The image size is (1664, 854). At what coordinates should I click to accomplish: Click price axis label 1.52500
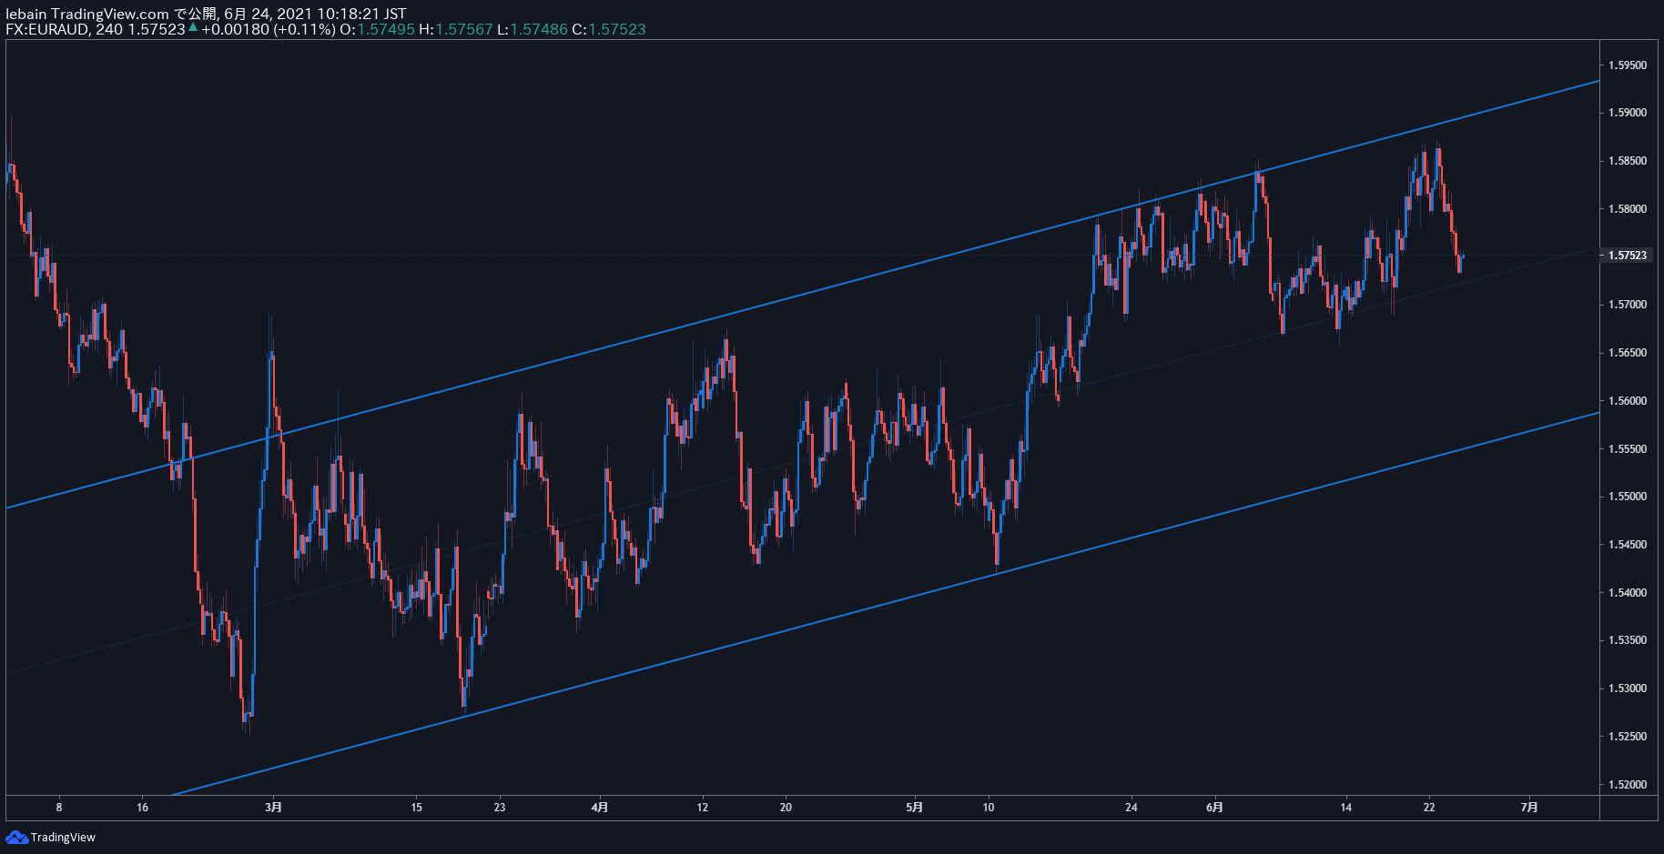tap(1628, 737)
